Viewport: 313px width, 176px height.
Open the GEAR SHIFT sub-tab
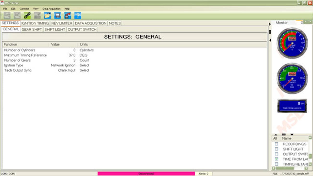coord(32,29)
